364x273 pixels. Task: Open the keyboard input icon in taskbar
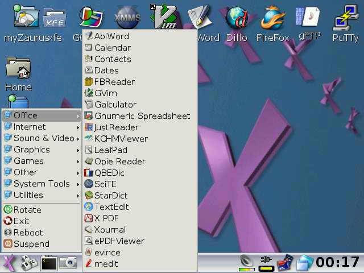[x=28, y=263]
